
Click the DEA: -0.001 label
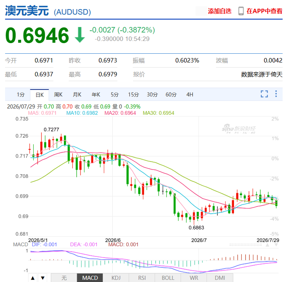[84, 245]
